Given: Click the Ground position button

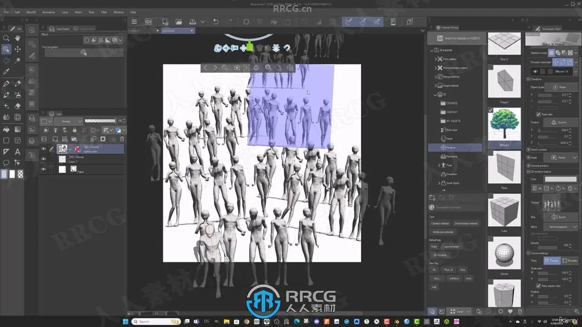Looking at the screenshot, I should tap(561, 122).
